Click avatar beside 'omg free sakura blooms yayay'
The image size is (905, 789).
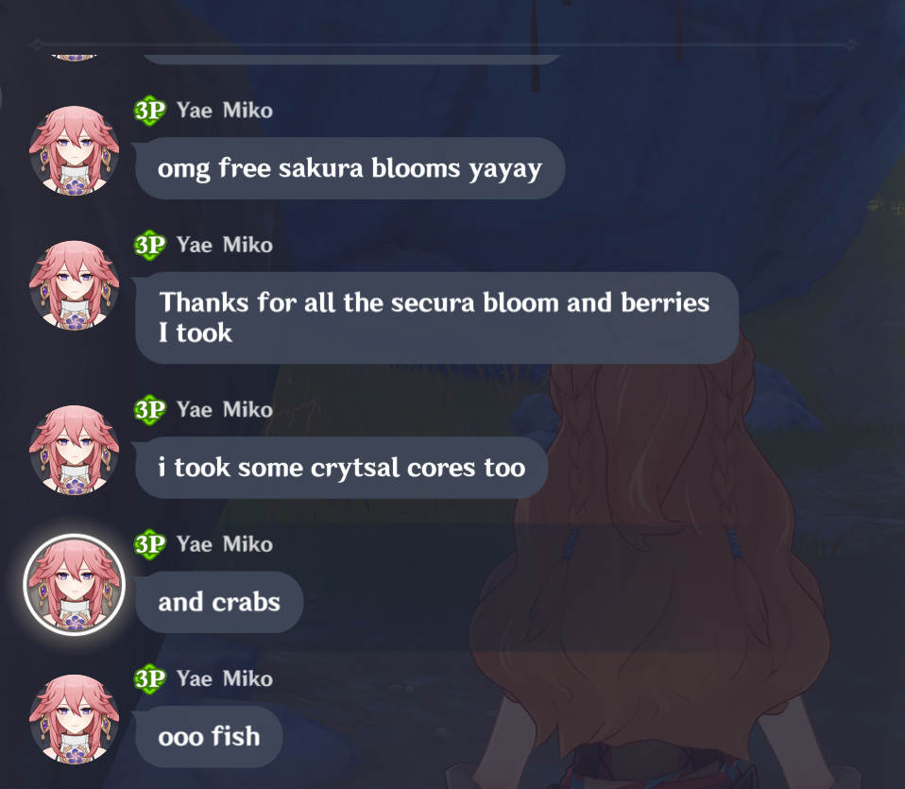pos(74,150)
